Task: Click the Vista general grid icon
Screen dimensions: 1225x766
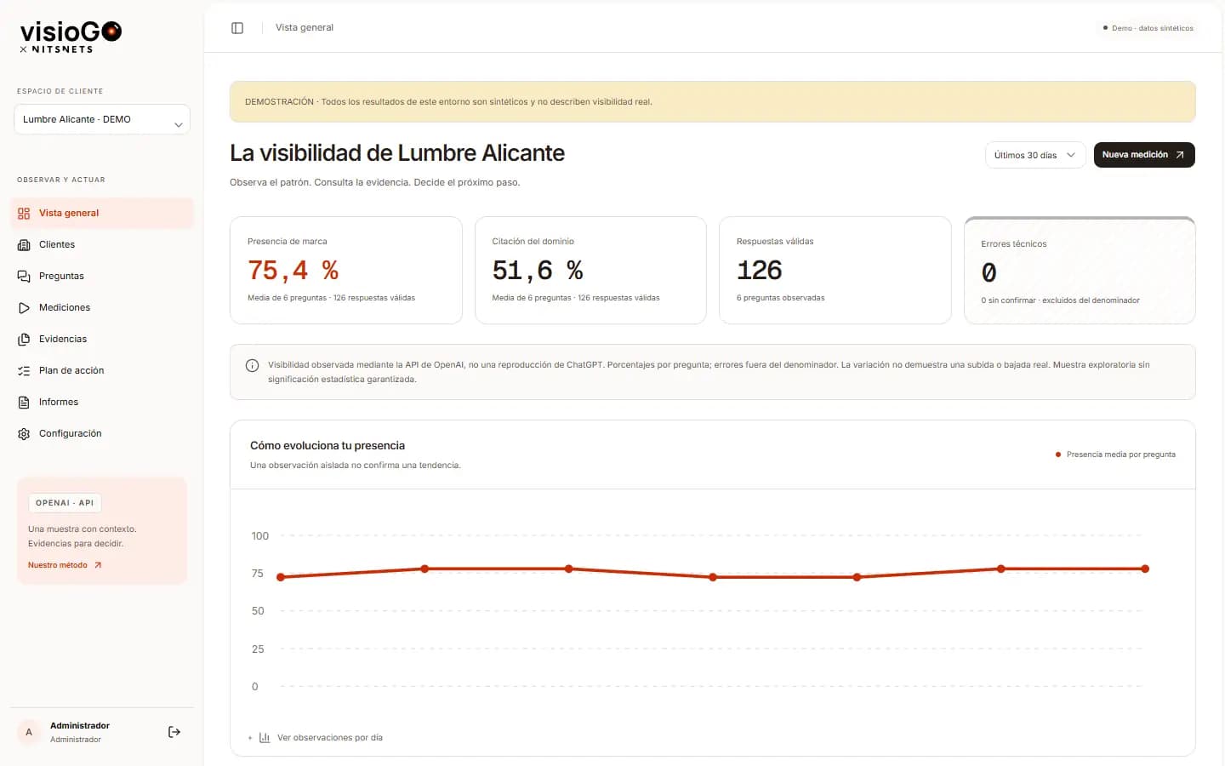Action: (24, 214)
